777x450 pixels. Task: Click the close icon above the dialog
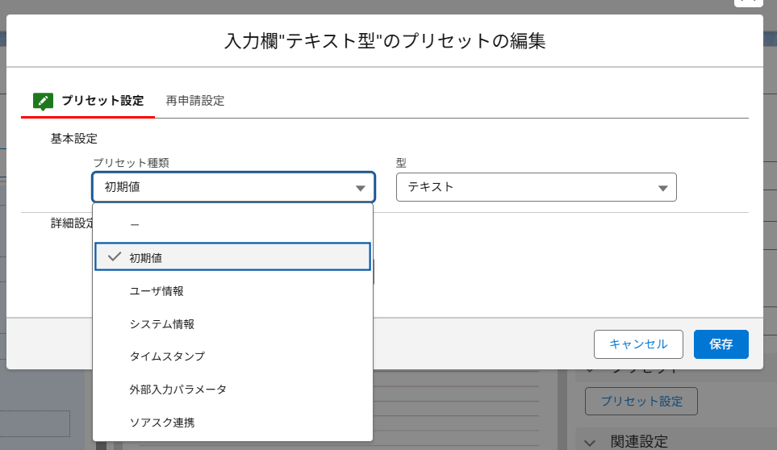point(748,2)
